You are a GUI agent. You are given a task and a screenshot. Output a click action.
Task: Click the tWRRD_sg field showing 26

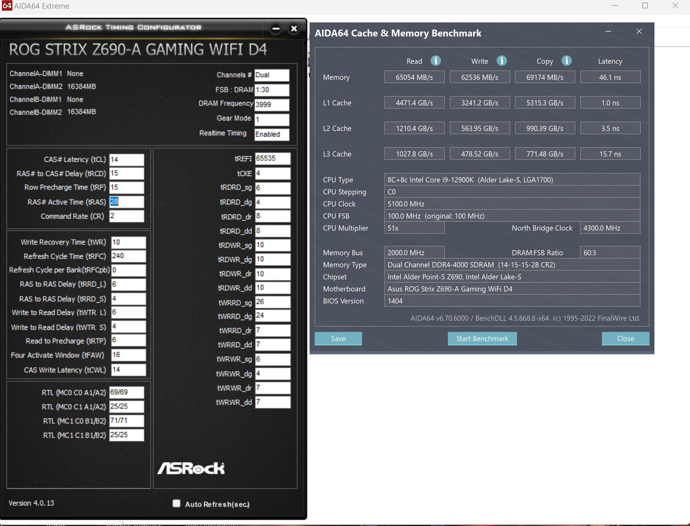tap(273, 302)
